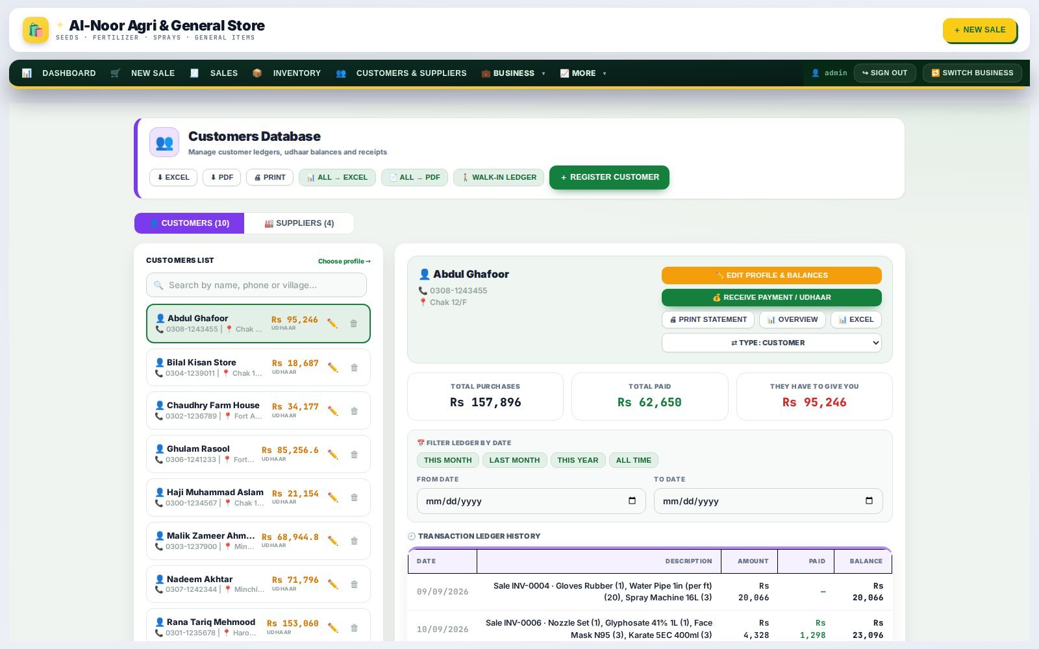Image resolution: width=1039 pixels, height=649 pixels.
Task: Click Choose profile link
Action: 344,261
